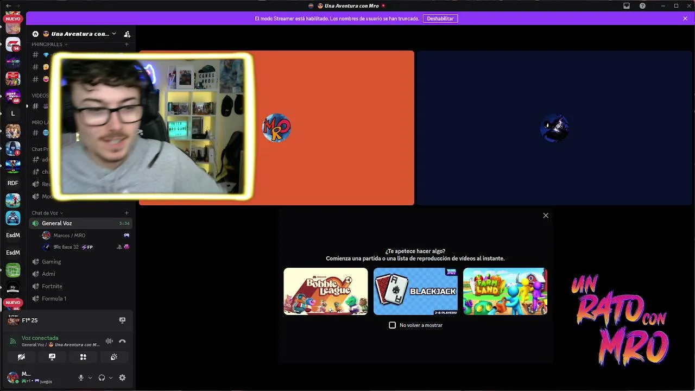Open microphone input options chevron
The width and height of the screenshot is (695, 391).
click(x=90, y=377)
